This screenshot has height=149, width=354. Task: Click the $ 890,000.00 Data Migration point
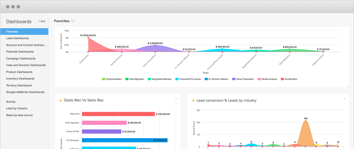290,49
